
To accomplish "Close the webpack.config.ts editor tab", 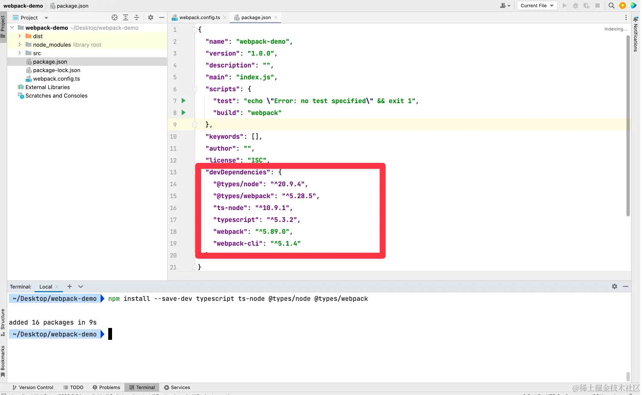I will tap(225, 17).
